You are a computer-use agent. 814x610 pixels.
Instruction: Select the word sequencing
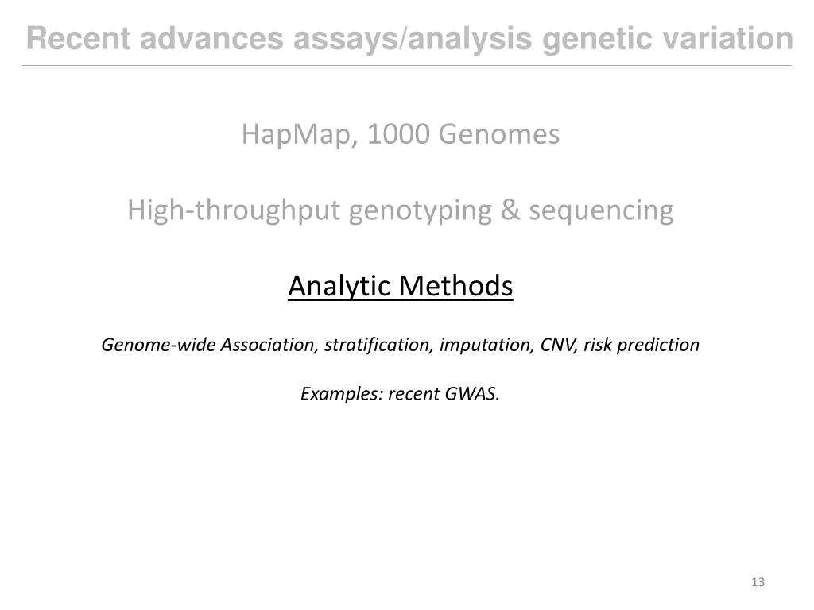coord(601,211)
